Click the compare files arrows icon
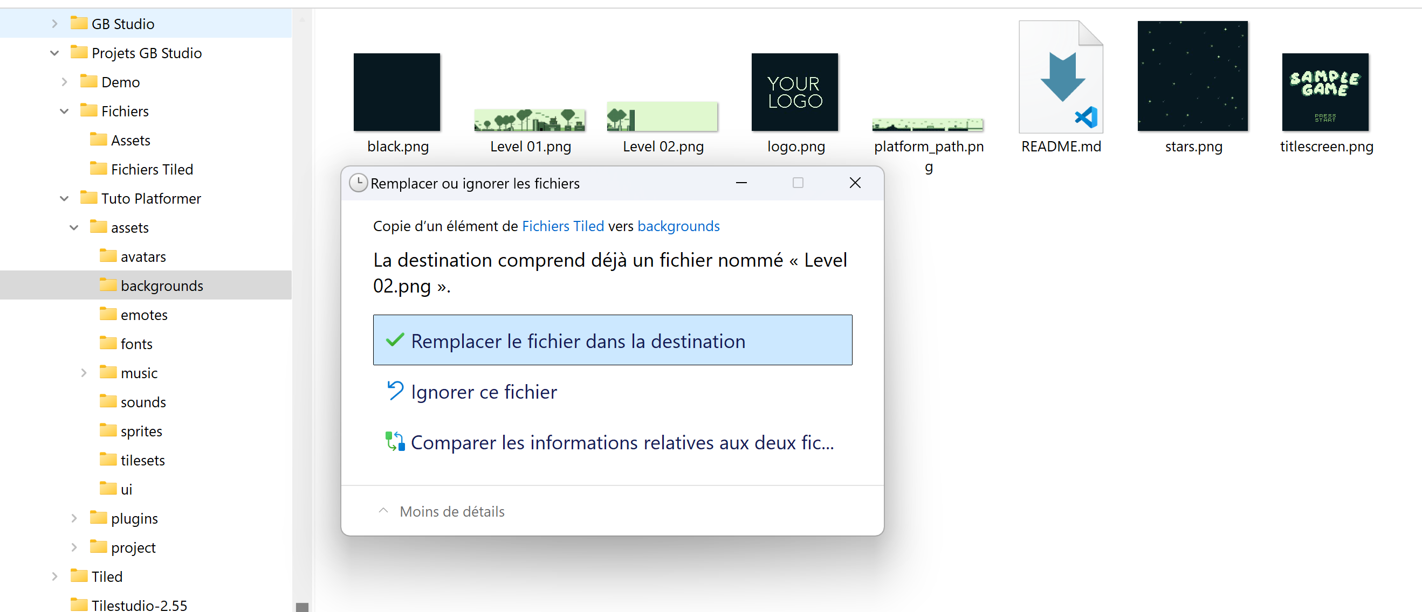Viewport: 1422px width, 612px height. pyautogui.click(x=395, y=442)
